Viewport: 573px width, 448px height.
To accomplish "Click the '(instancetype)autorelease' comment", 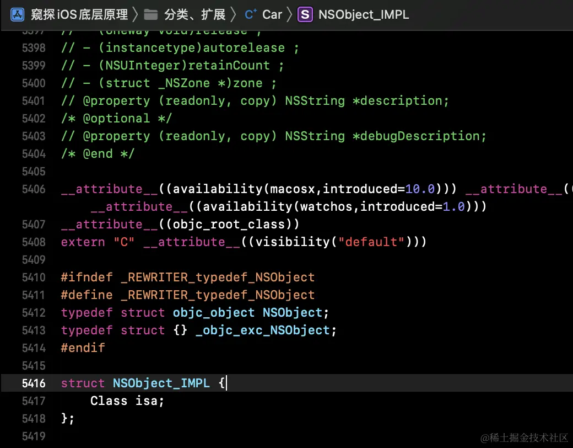I will click(x=192, y=48).
